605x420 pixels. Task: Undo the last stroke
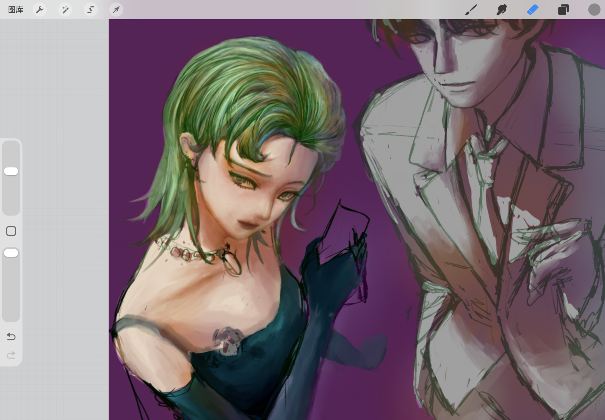click(x=11, y=336)
